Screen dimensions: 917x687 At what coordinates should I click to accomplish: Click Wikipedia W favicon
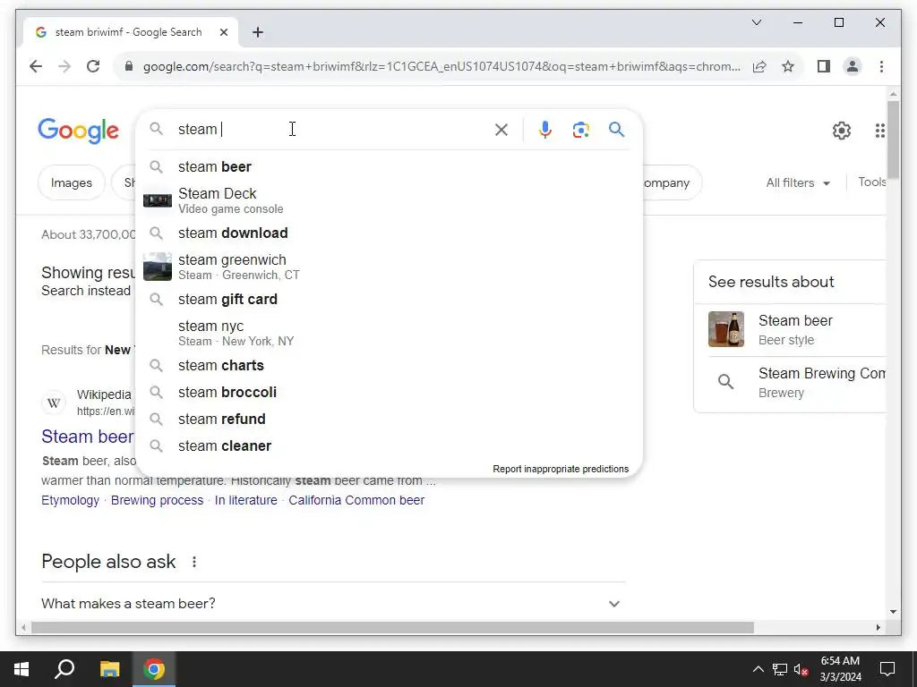pos(53,403)
